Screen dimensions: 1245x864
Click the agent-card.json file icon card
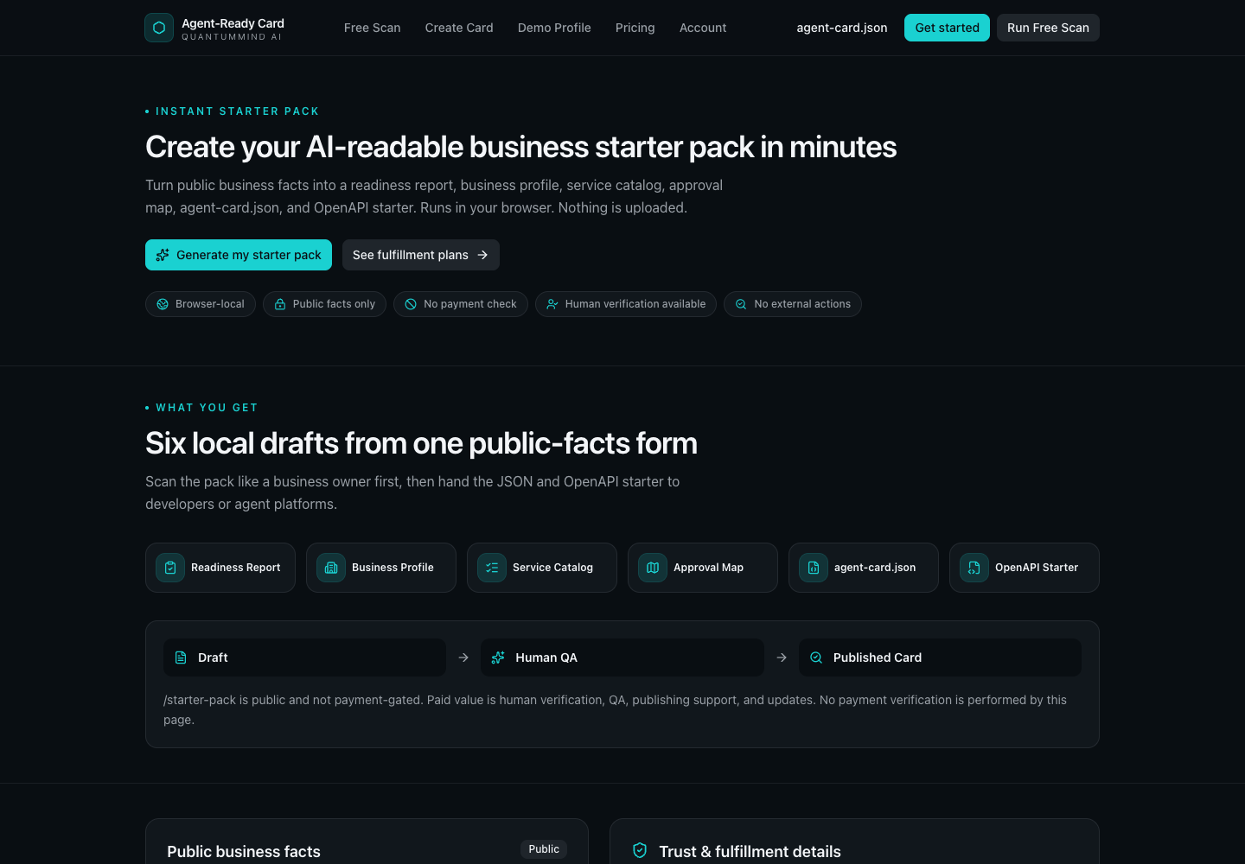[x=814, y=568]
